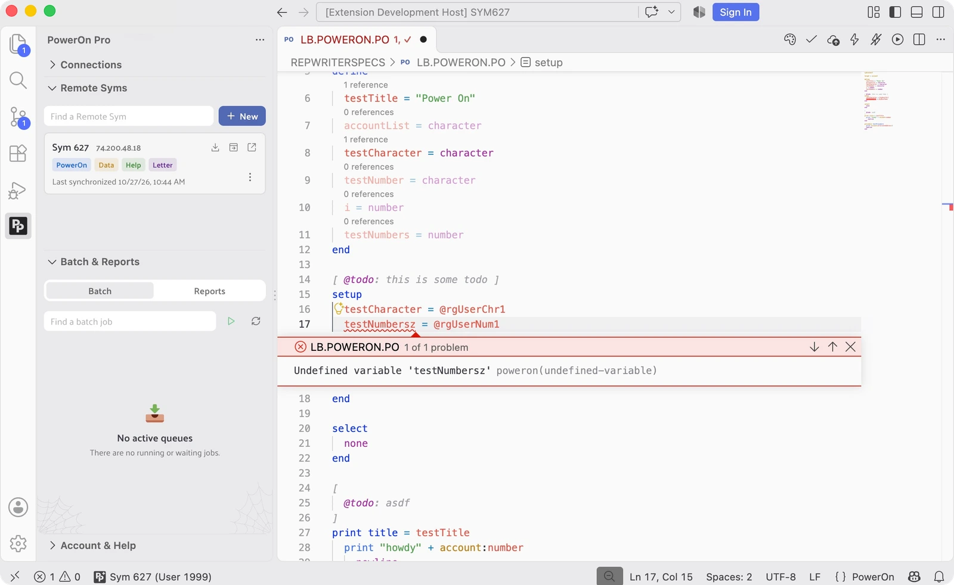
Task: Click the circled play icon in editor toolbar
Action: click(x=897, y=39)
